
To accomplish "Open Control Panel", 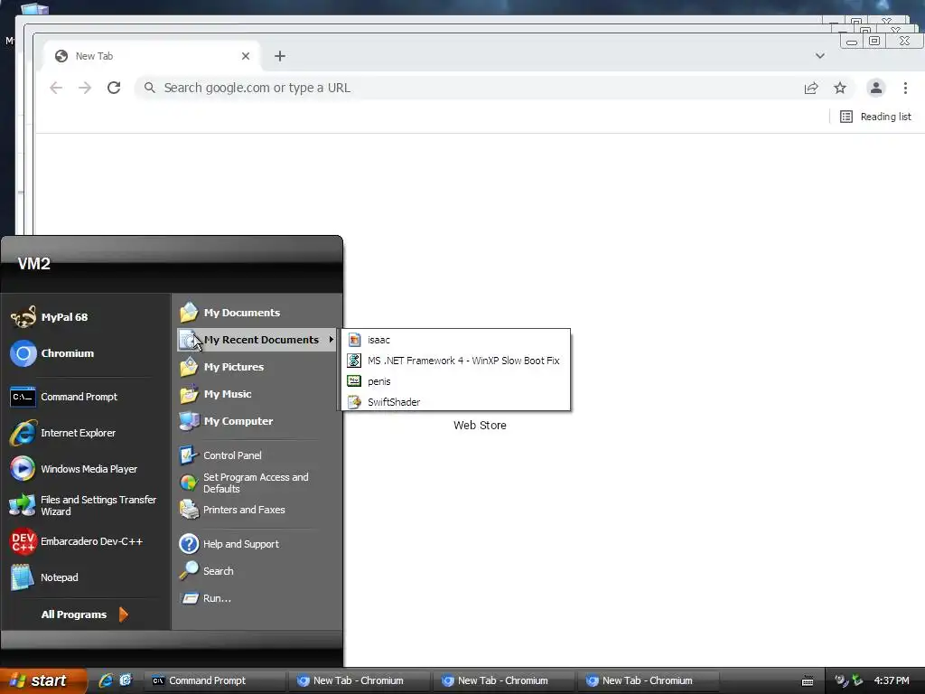I will [x=220, y=455].
